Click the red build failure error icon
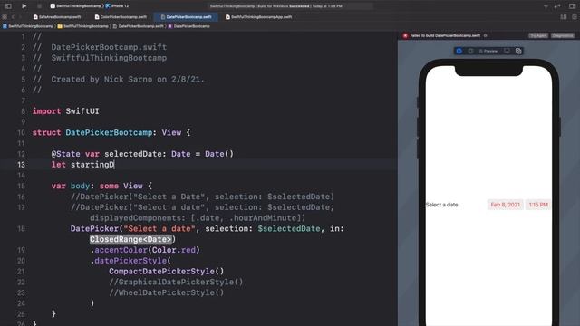The width and height of the screenshot is (580, 326). [405, 35]
